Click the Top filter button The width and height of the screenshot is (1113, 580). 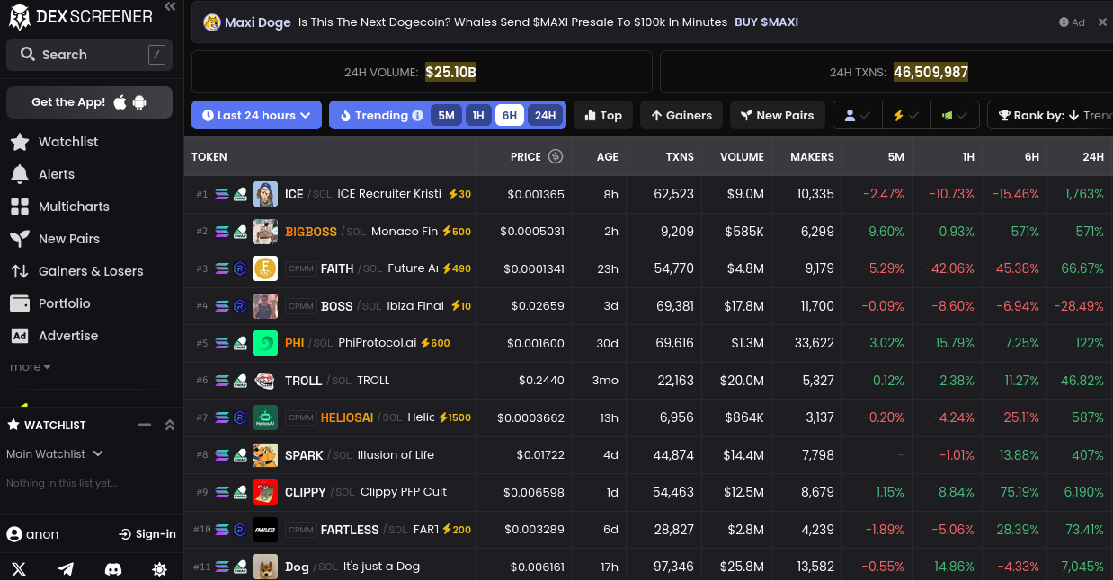click(603, 116)
